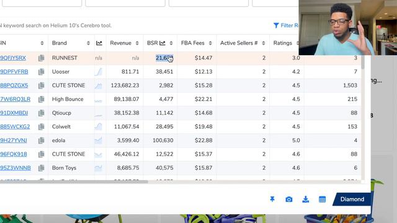This screenshot has height=223, width=397.
Task: Sort table by Active Sellers # column
Action: (x=263, y=43)
